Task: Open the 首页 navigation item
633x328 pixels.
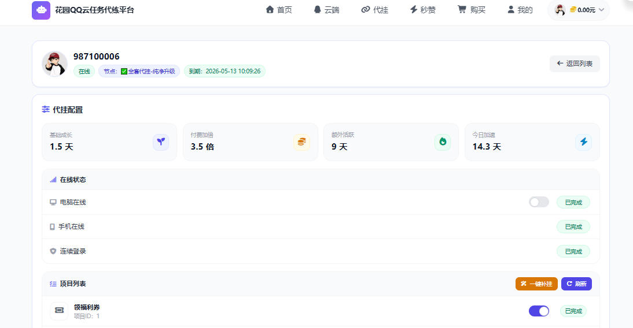Action: click(x=279, y=10)
